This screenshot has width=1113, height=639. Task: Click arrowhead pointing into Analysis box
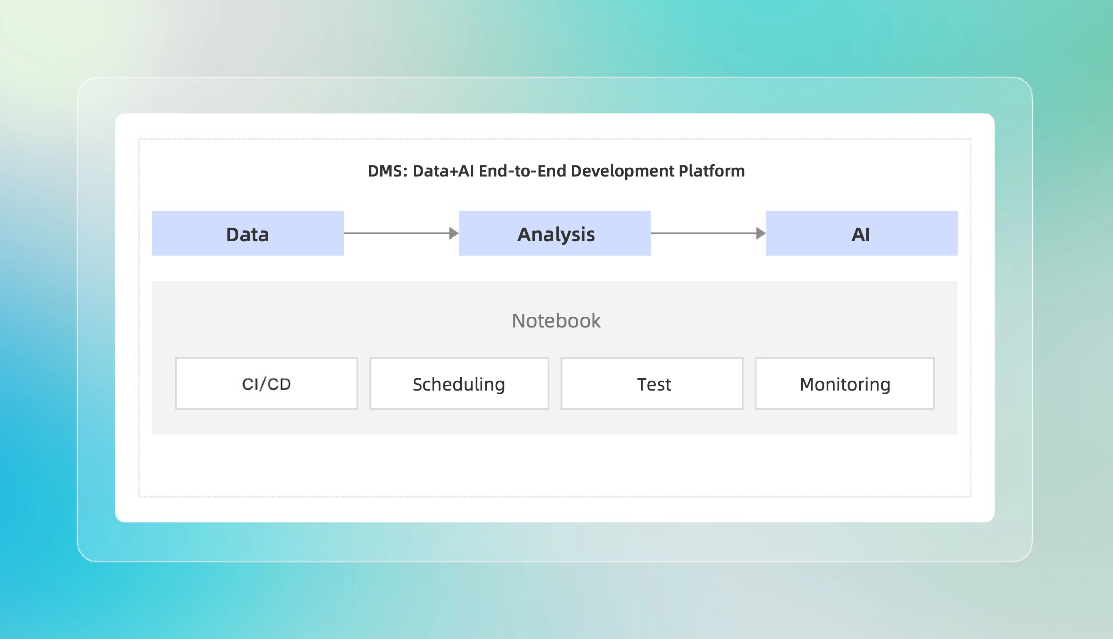pos(454,234)
